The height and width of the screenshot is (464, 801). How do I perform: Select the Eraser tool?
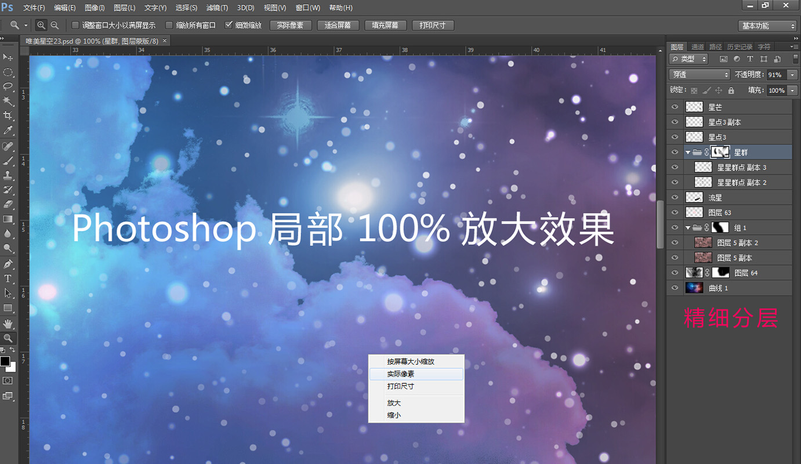8,204
